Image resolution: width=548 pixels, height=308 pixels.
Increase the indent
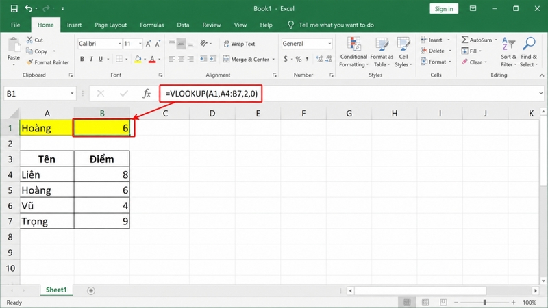(213, 60)
